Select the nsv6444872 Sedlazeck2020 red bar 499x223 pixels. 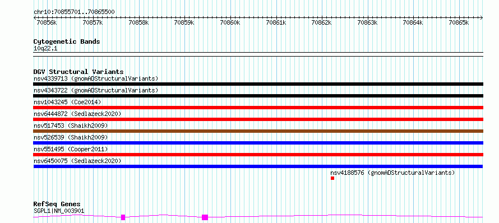258,119
